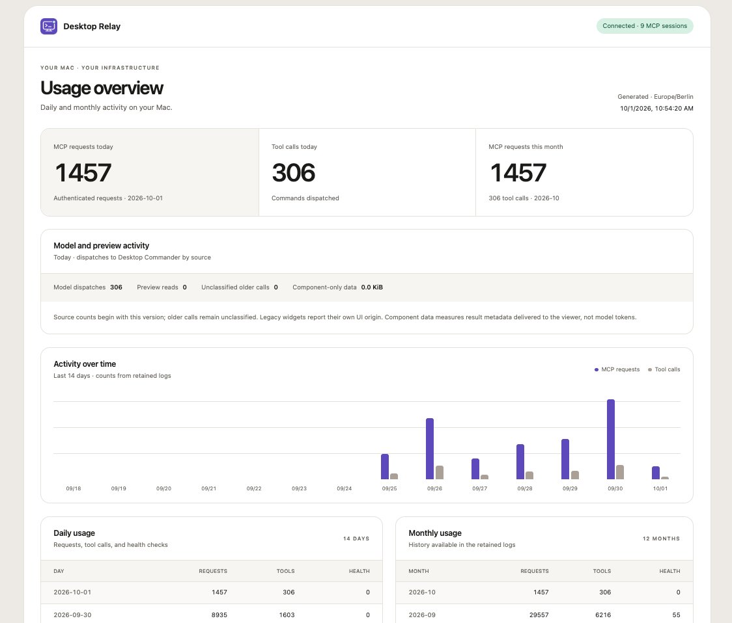The image size is (732, 623).
Task: Click the DAY column header in Daily usage
Action: tap(59, 571)
